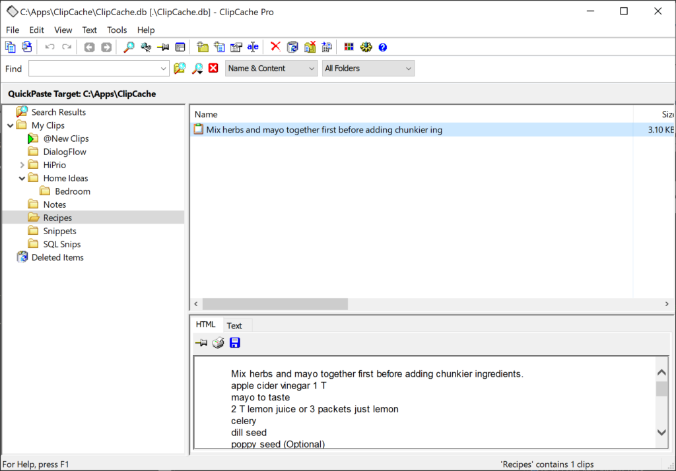The height and width of the screenshot is (471, 676).
Task: Save the clip with blue floppy disk icon
Action: coord(234,342)
